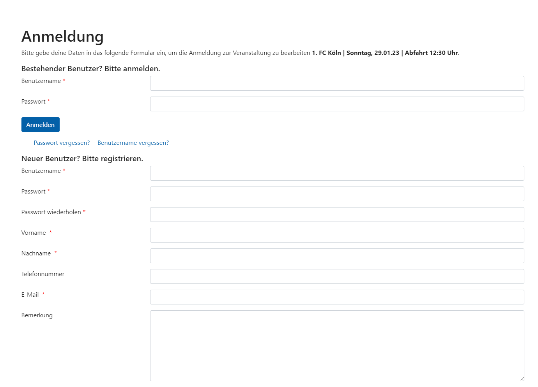Click the Nachname label text
The image size is (538, 387).
click(x=36, y=253)
